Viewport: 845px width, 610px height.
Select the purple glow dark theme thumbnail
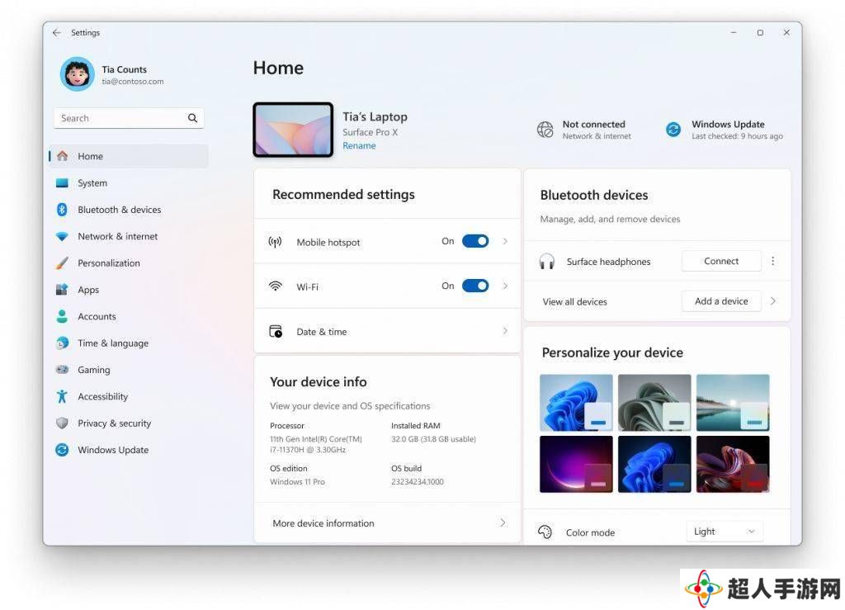point(576,464)
